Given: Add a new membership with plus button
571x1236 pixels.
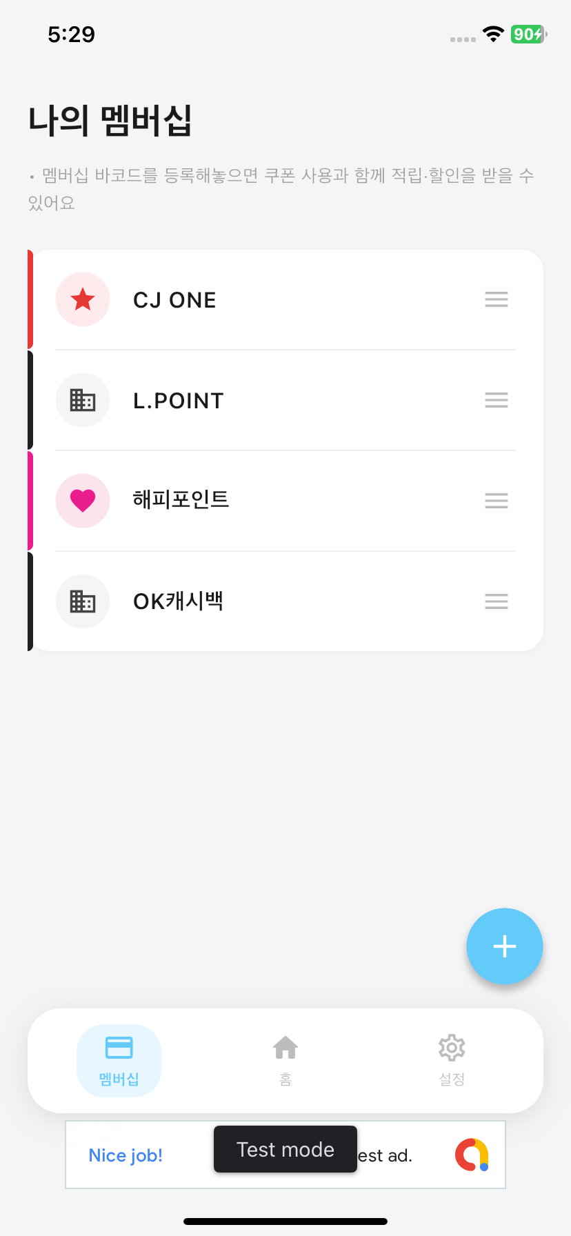Looking at the screenshot, I should (x=505, y=946).
